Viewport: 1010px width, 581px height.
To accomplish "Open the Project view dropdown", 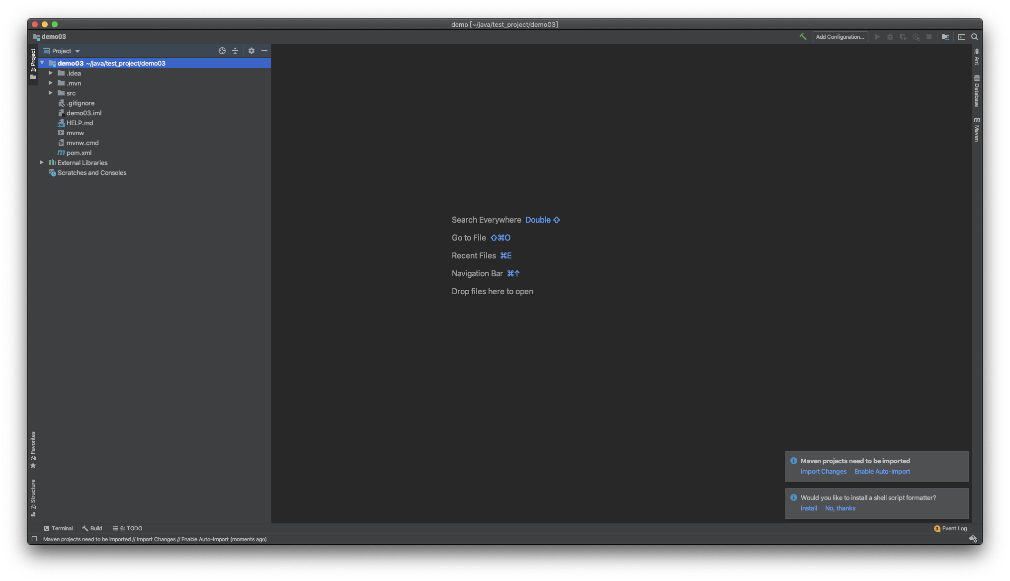I will pyautogui.click(x=66, y=51).
